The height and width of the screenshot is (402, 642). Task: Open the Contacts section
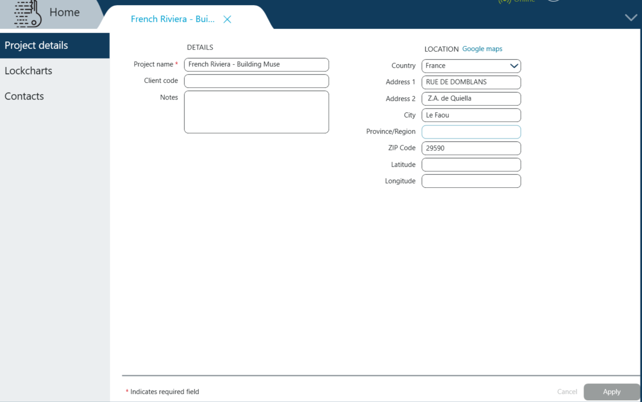point(24,97)
